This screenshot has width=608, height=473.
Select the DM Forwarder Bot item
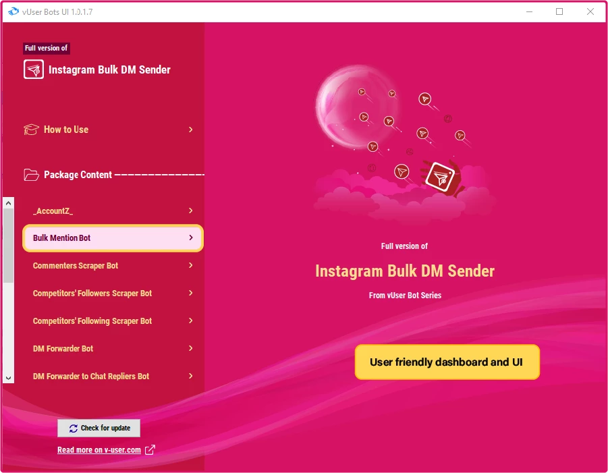[x=113, y=349]
